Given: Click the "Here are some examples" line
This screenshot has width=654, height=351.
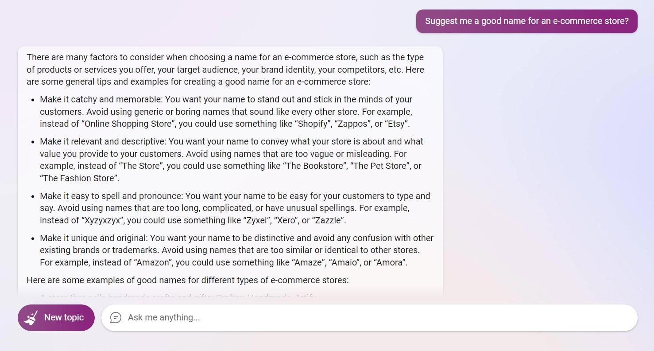Looking at the screenshot, I should point(187,280).
